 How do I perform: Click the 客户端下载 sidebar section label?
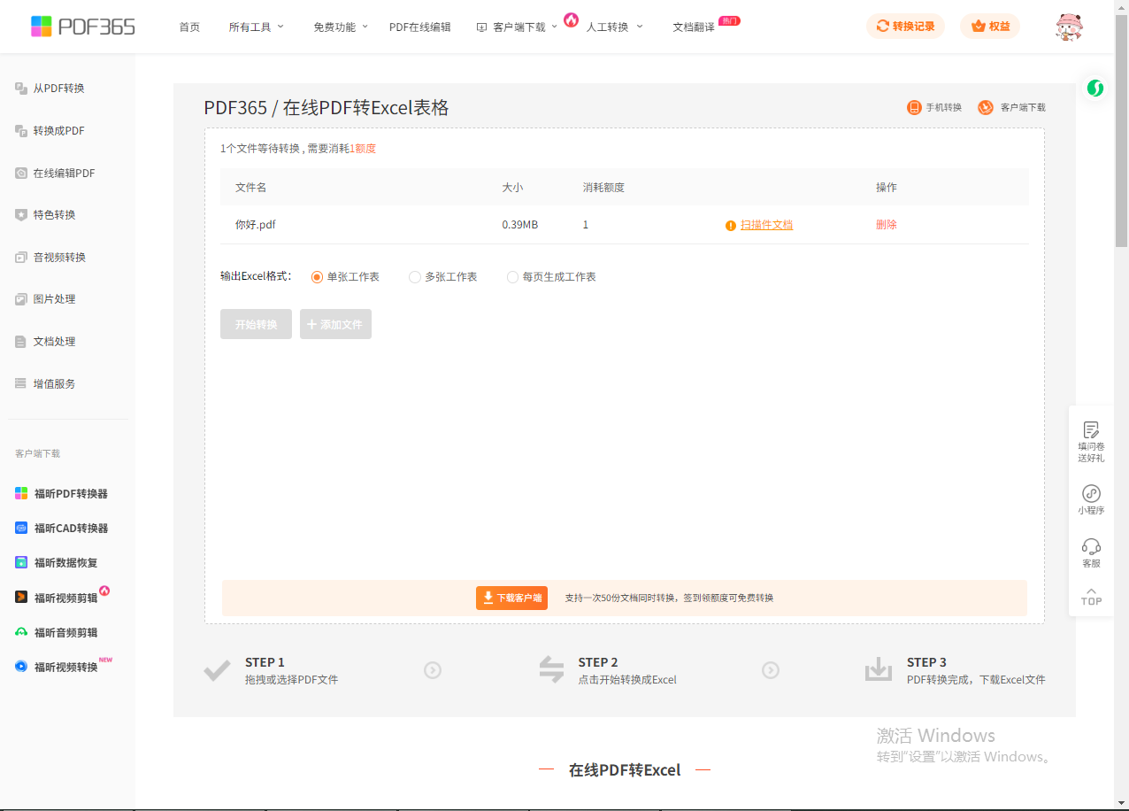point(37,453)
